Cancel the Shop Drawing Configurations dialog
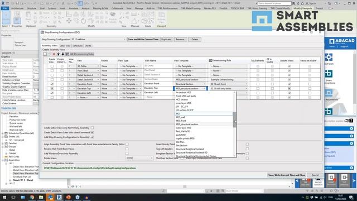The height and width of the screenshot is (201, 357). (x=315, y=175)
